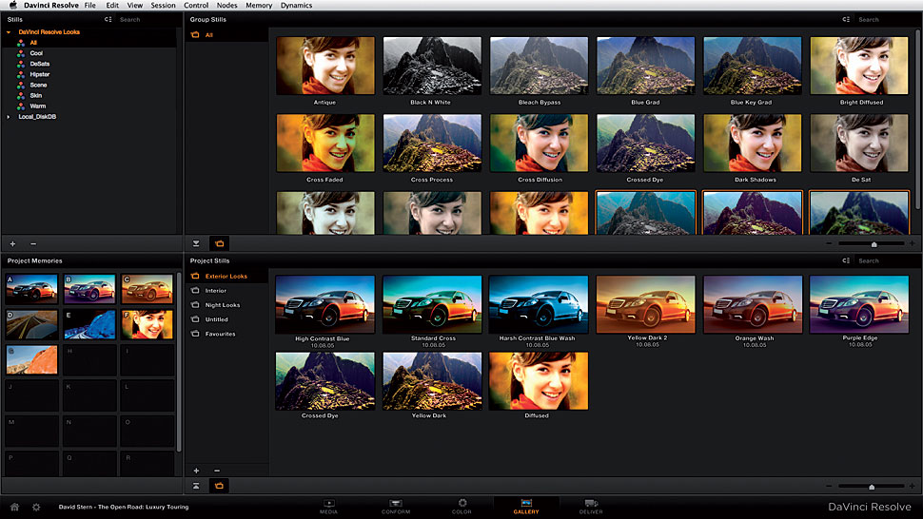This screenshot has height=519, width=923.
Task: Toggle the orange album button below Project Stills
Action: [219, 486]
